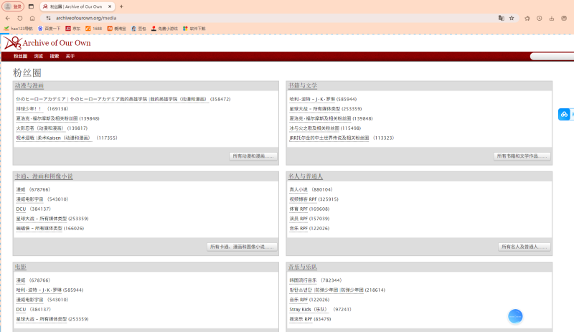This screenshot has height=332, width=574.
Task: Open Stray Kids (乐队) link
Action: pos(309,309)
